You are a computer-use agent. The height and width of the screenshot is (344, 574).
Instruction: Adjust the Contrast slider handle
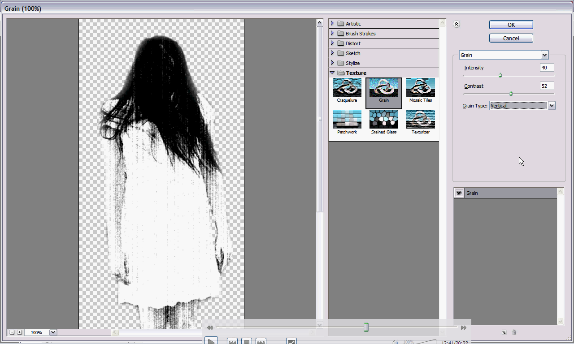pos(511,94)
